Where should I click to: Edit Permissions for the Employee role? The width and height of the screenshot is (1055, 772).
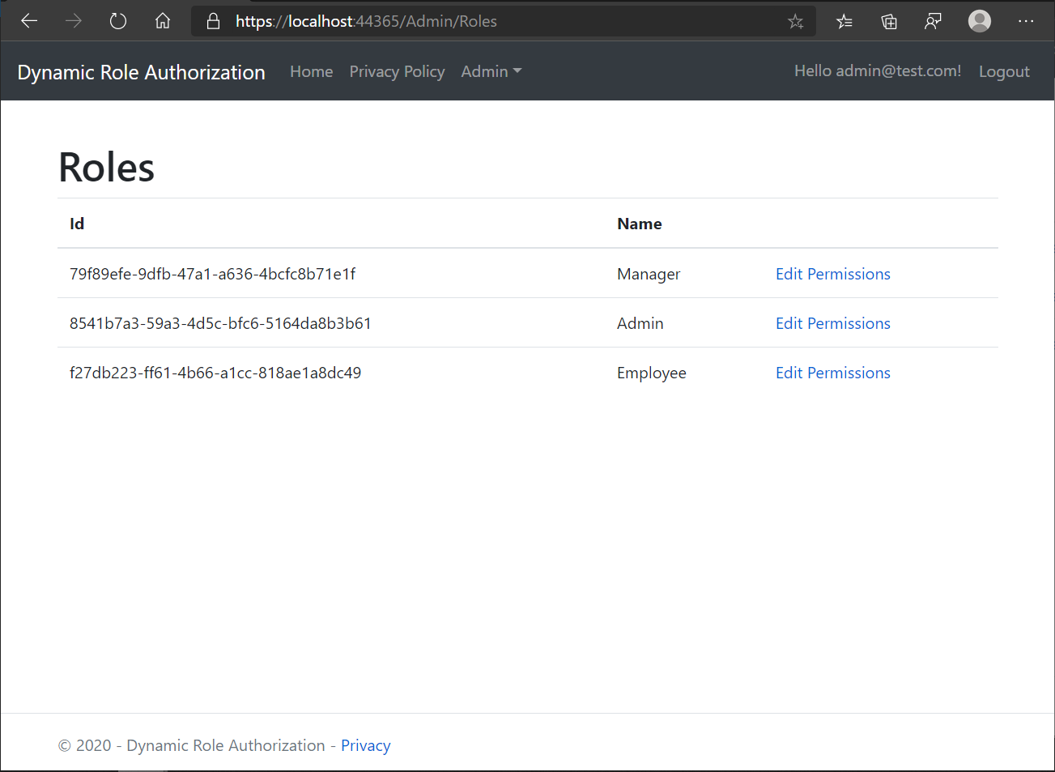[833, 373]
